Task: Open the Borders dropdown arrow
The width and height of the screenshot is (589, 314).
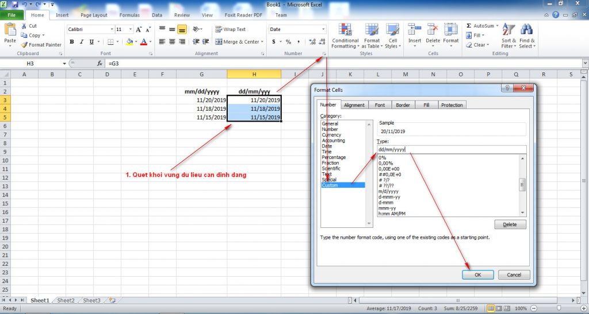Action: point(117,41)
